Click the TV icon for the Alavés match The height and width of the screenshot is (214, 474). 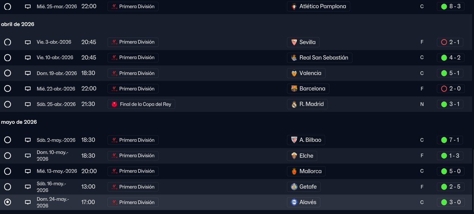[28, 202]
